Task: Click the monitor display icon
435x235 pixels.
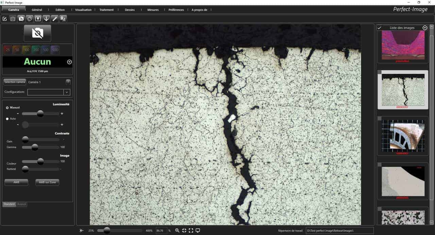Action: (198, 231)
